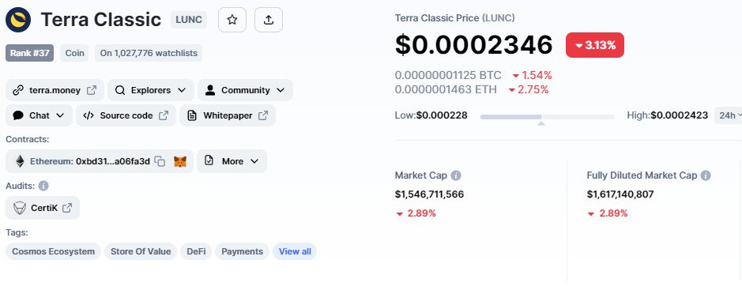Click Market Cap info icon
The height and width of the screenshot is (294, 742).
456,175
